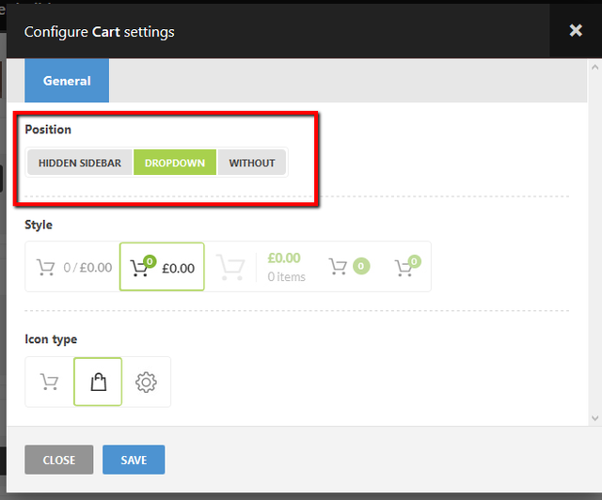
Task: Set position to Without
Action: click(252, 163)
